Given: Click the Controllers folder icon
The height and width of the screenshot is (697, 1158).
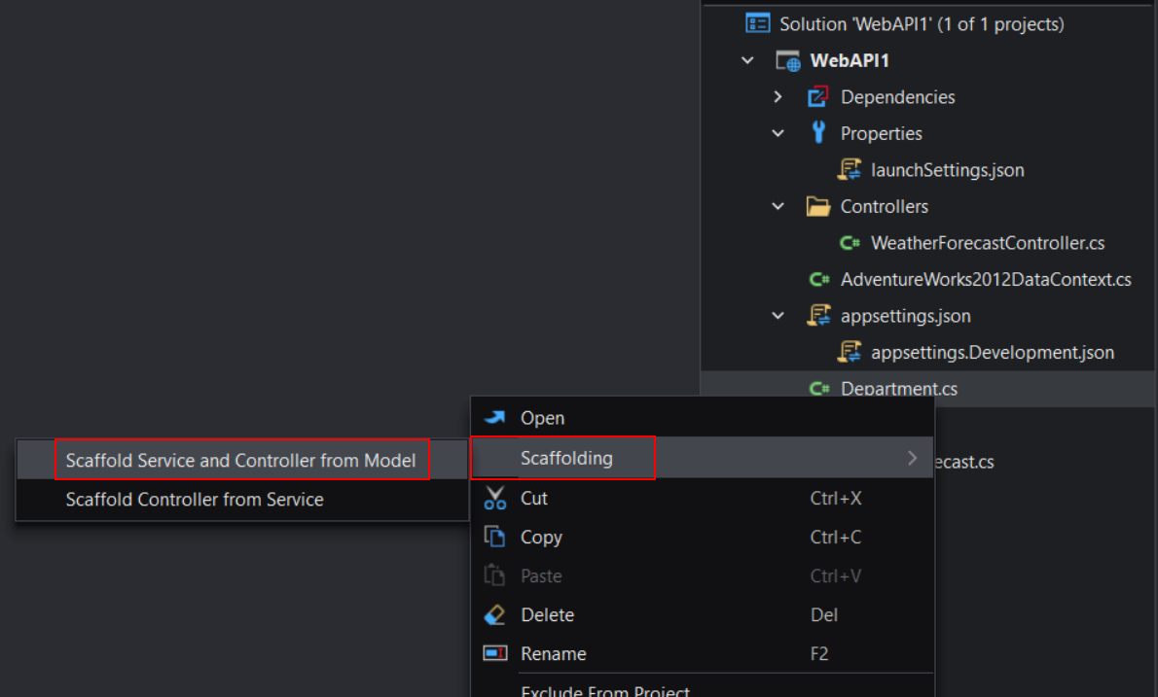Looking at the screenshot, I should (x=818, y=206).
